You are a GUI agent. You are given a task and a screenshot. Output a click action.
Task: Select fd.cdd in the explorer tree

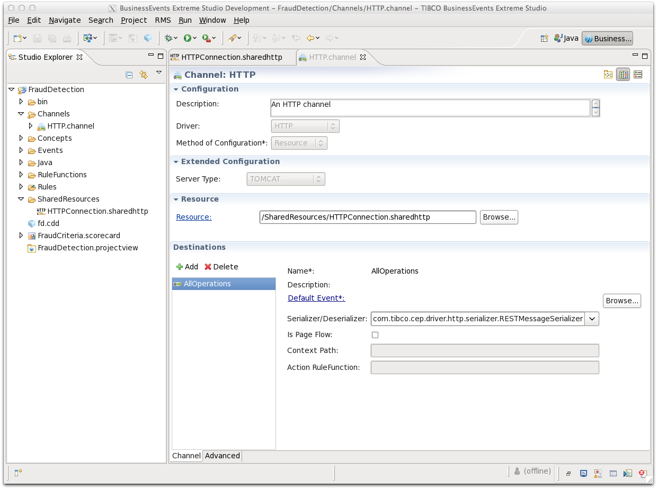43,223
